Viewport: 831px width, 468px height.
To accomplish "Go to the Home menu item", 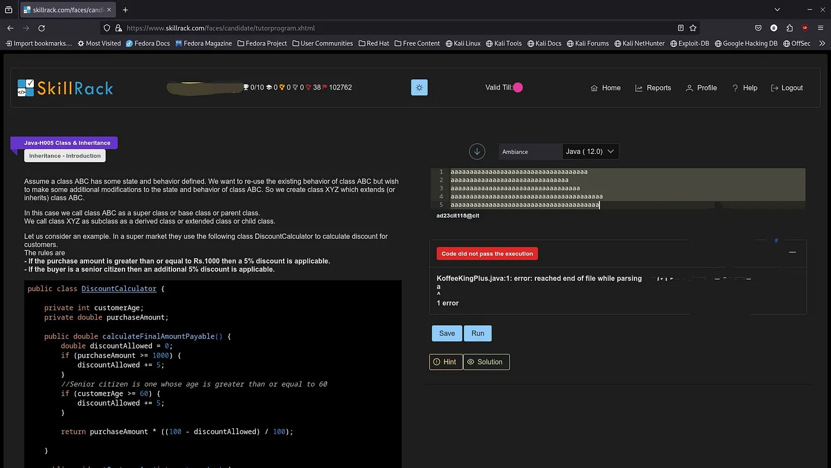I will pos(605,88).
